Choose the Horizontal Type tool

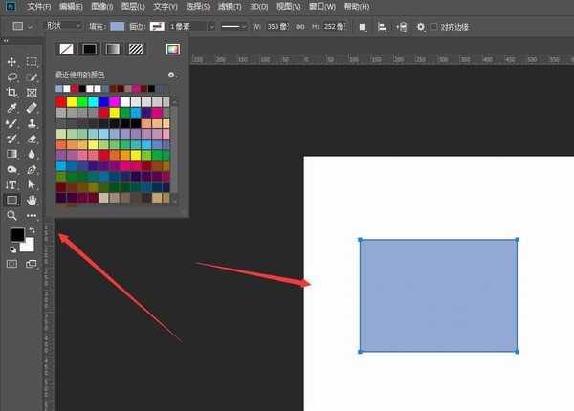click(x=12, y=184)
